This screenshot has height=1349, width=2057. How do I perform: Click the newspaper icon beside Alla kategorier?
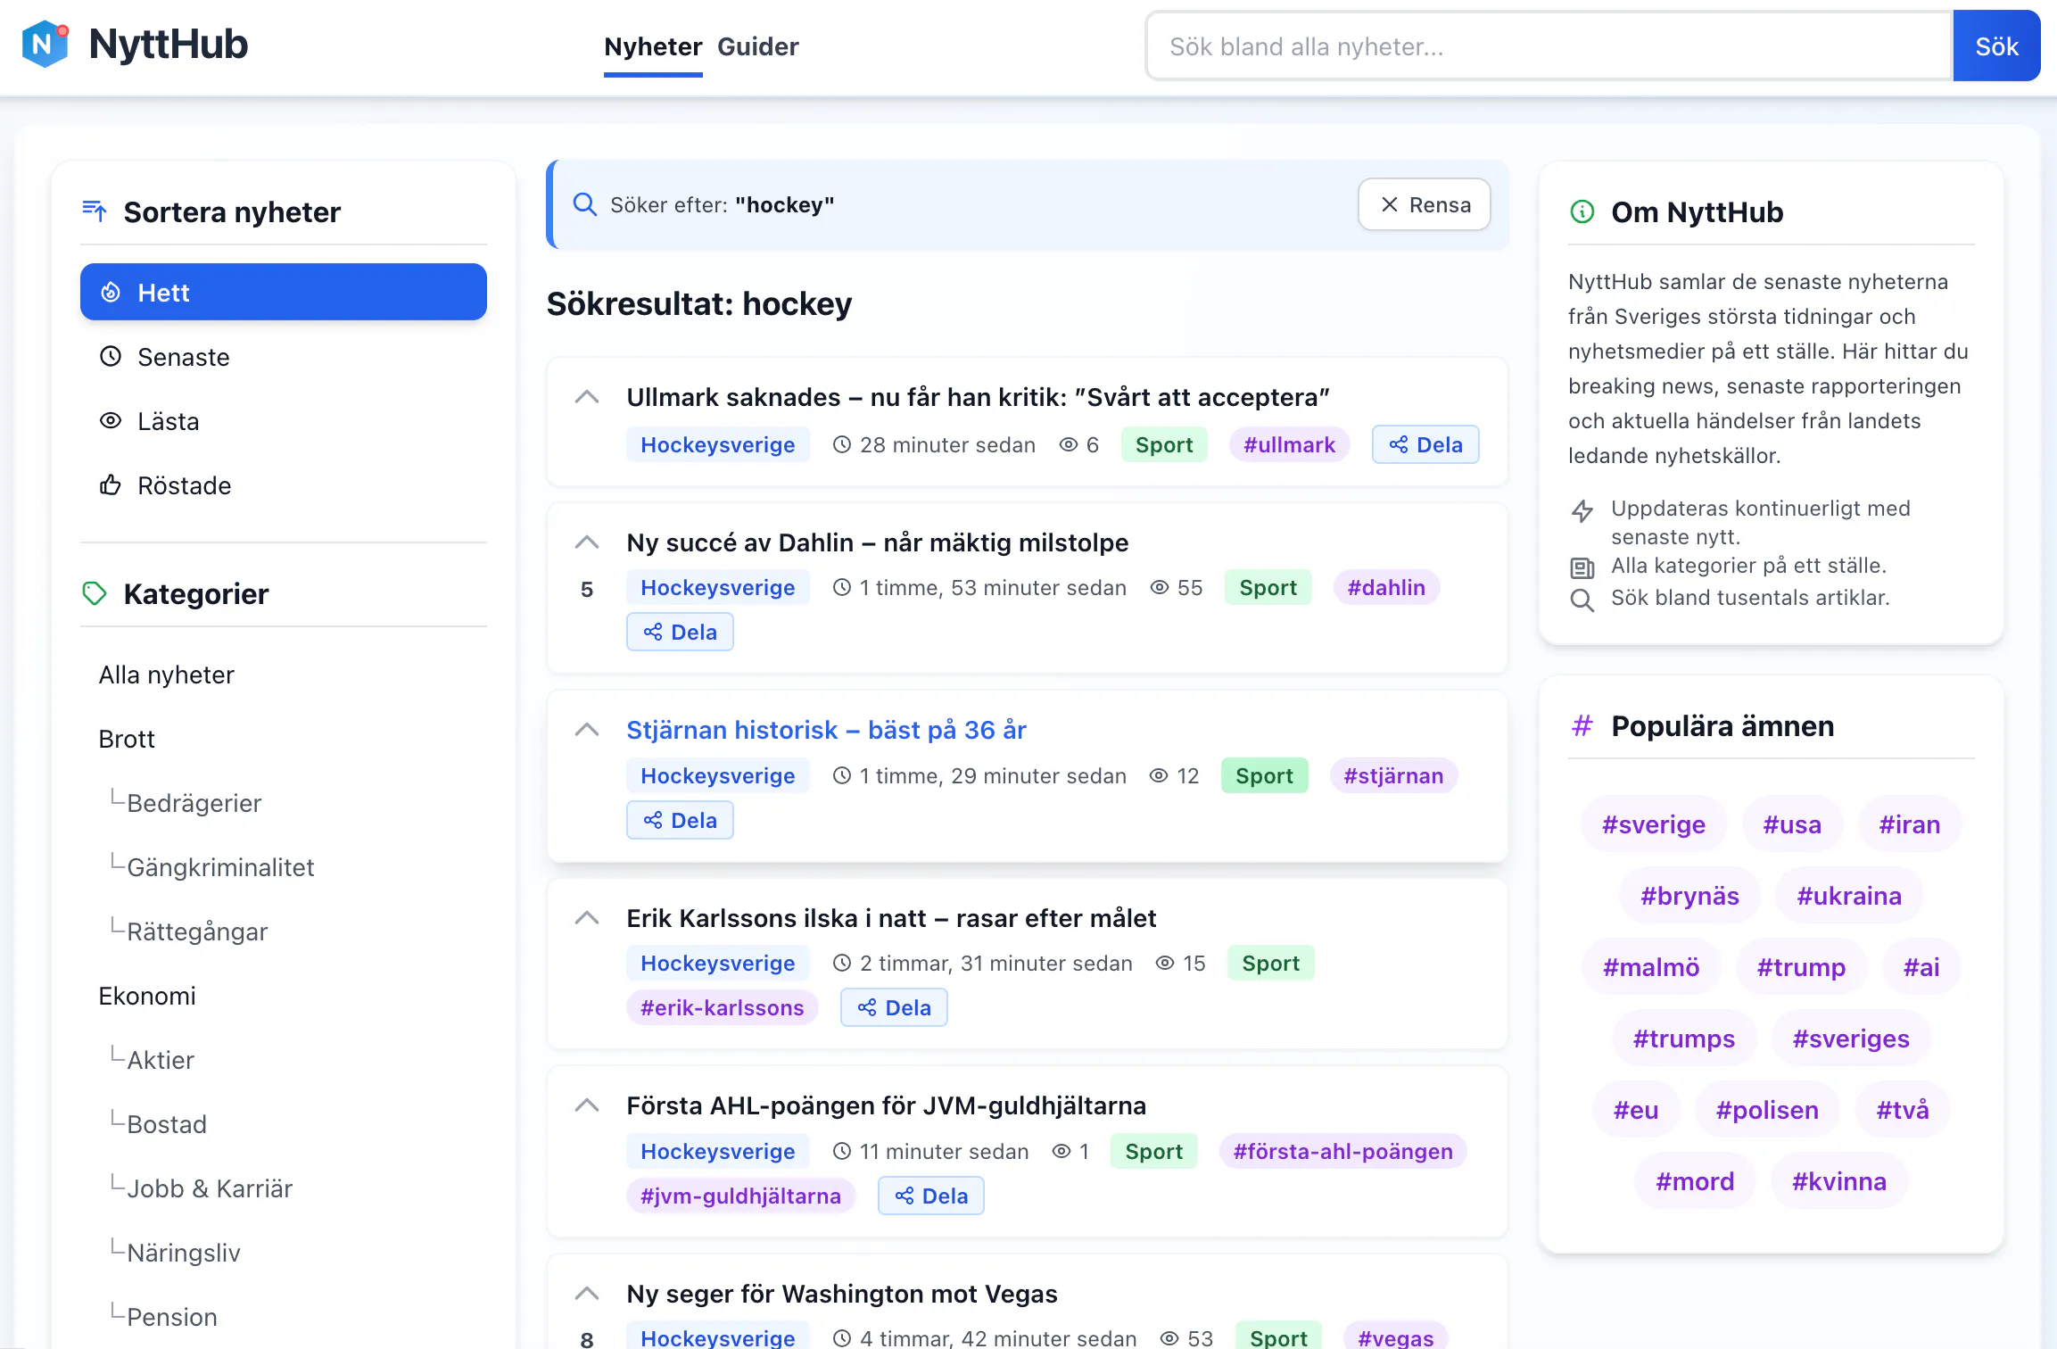click(1582, 567)
